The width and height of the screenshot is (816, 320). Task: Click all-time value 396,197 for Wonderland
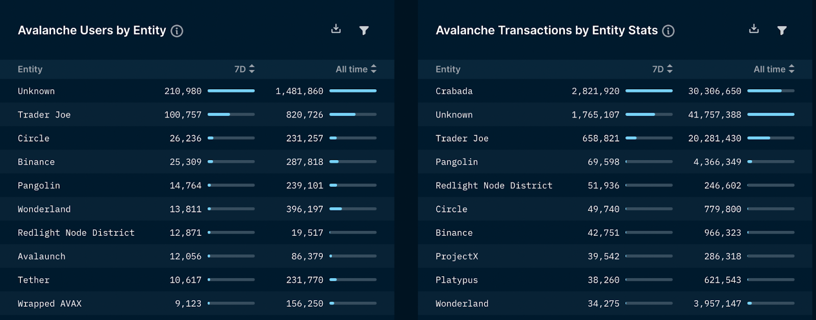click(304, 209)
